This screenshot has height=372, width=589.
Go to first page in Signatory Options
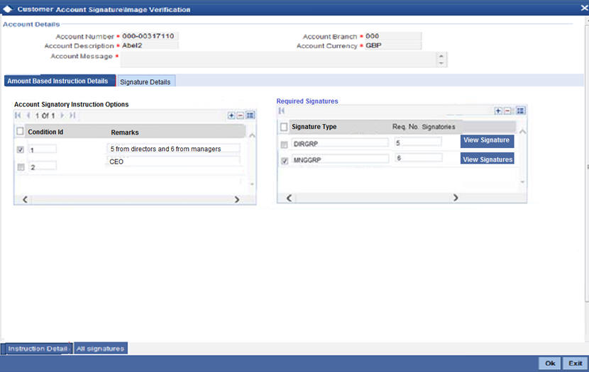coord(18,115)
